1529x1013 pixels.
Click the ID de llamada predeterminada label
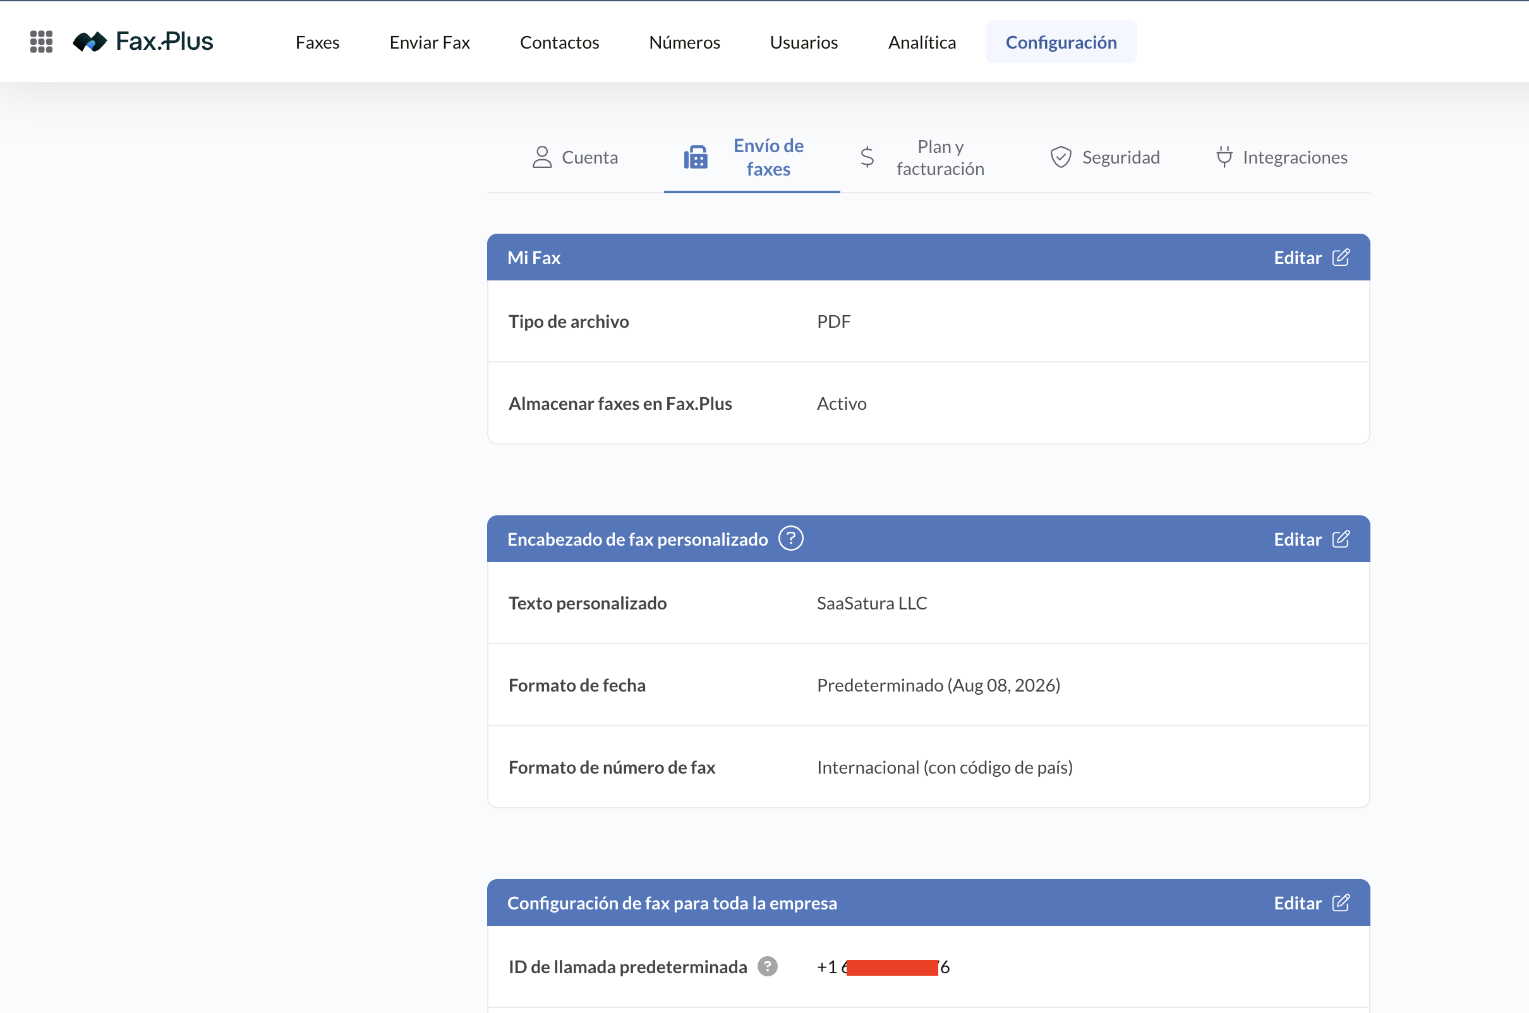pyautogui.click(x=627, y=966)
